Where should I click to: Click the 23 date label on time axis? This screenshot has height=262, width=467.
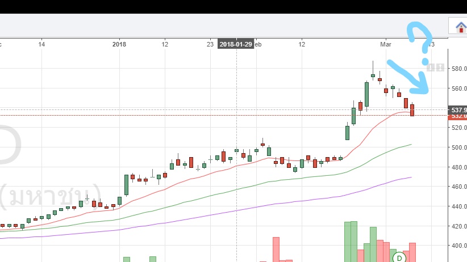[210, 44]
